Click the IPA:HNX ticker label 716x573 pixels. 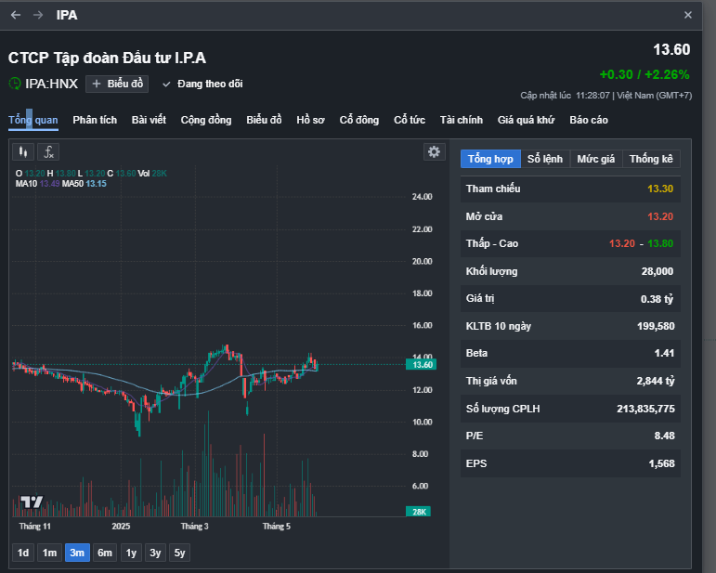click(52, 84)
